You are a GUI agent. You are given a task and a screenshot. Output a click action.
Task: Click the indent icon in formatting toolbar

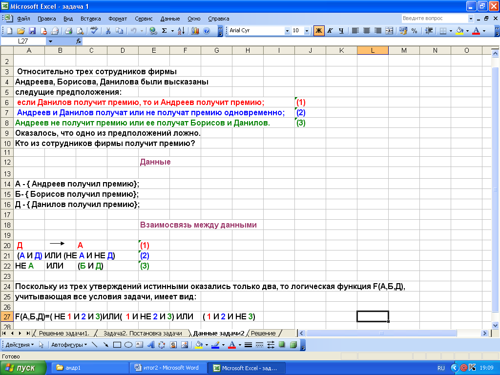pos(429,31)
